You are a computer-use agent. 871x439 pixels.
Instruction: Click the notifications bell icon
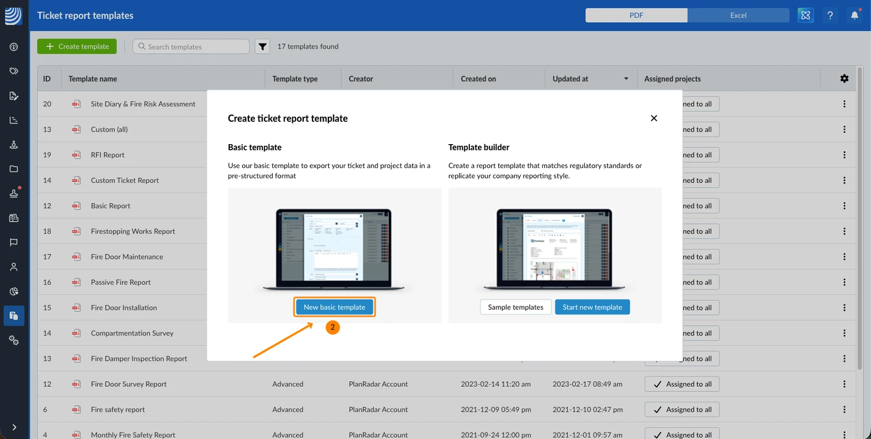tap(855, 15)
